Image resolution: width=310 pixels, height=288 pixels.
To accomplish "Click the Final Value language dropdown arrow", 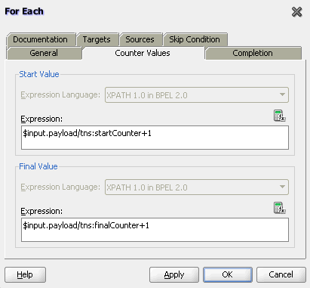I will tap(282, 187).
